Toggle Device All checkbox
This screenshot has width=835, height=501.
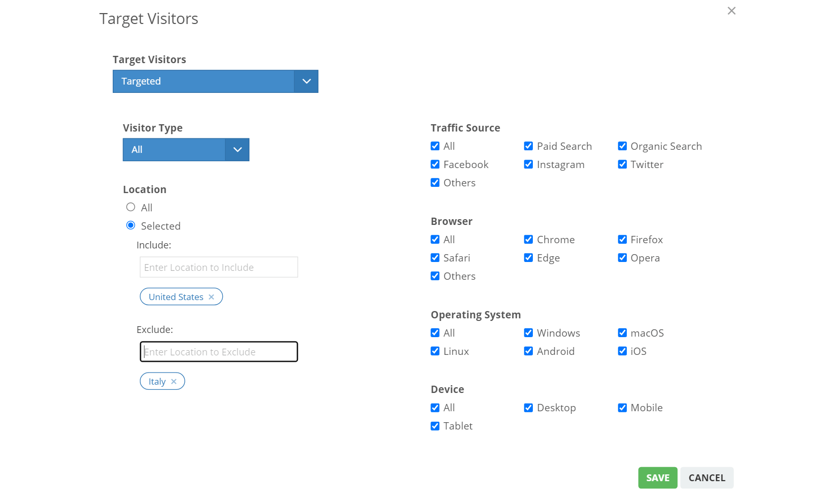(x=435, y=408)
